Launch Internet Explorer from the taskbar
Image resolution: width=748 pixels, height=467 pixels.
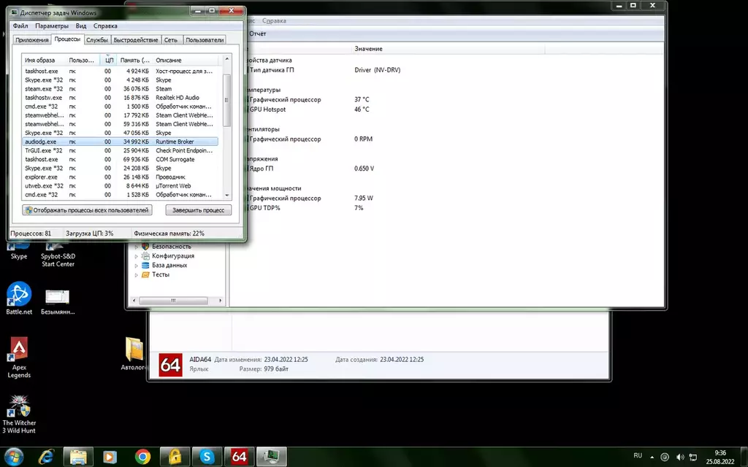click(x=46, y=457)
